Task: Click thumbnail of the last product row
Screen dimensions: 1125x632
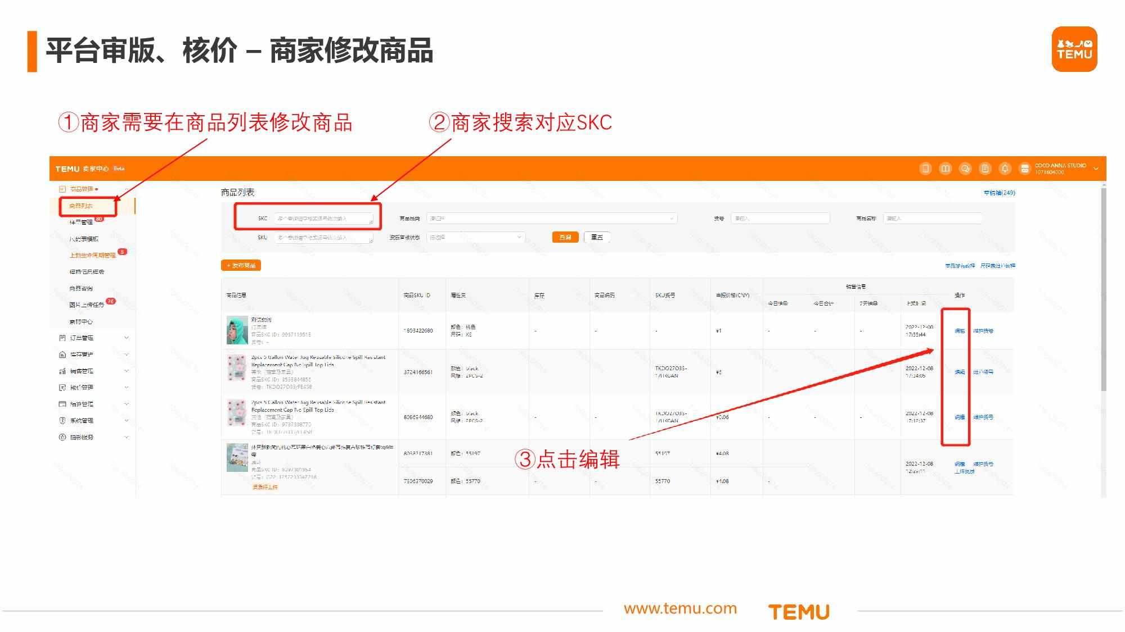Action: pos(237,457)
